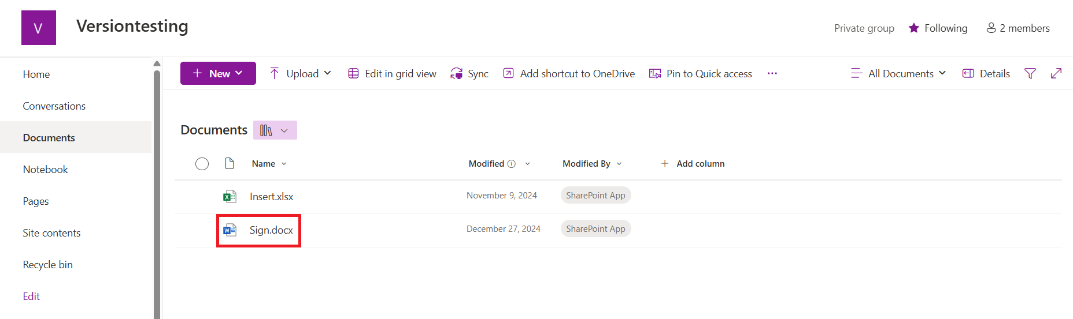The image size is (1073, 319).
Task: Open the Modified By column dropdown
Action: 619,164
